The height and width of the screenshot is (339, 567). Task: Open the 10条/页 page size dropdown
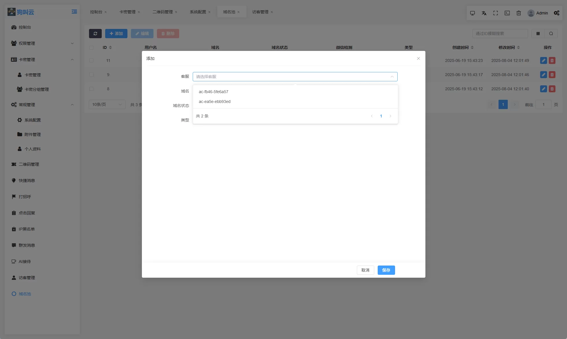(x=107, y=104)
